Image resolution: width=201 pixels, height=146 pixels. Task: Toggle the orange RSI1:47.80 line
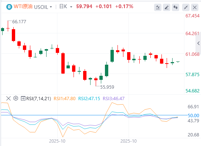click(x=65, y=98)
